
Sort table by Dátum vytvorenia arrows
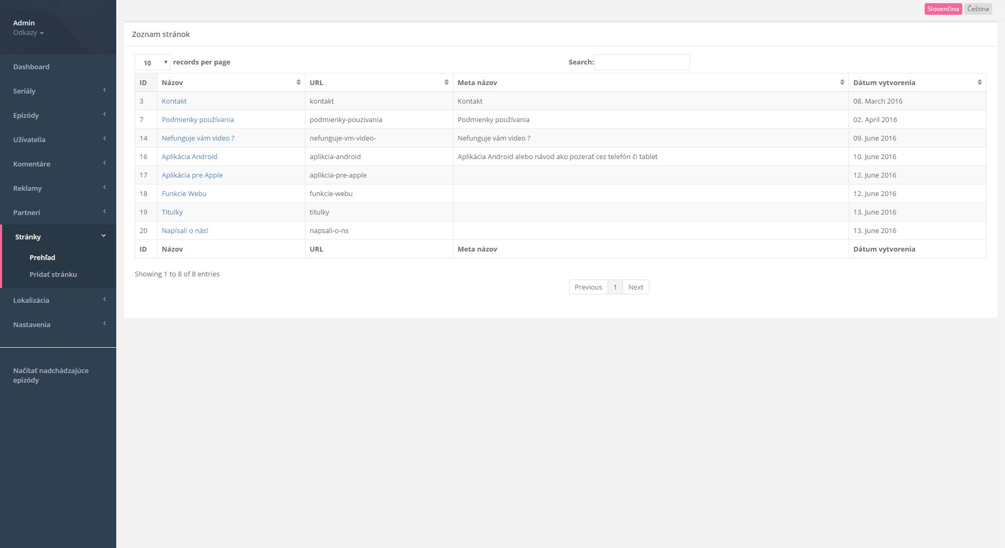[980, 82]
